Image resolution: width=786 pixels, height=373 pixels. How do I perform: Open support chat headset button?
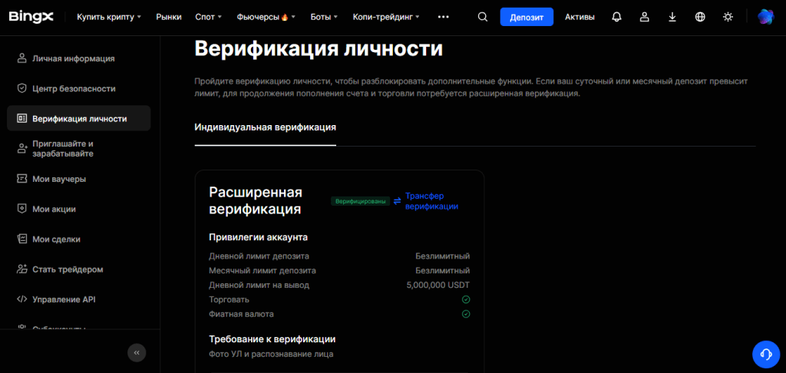[766, 355]
